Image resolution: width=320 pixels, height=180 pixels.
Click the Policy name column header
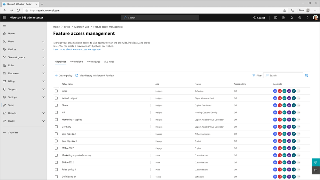pos(67,84)
